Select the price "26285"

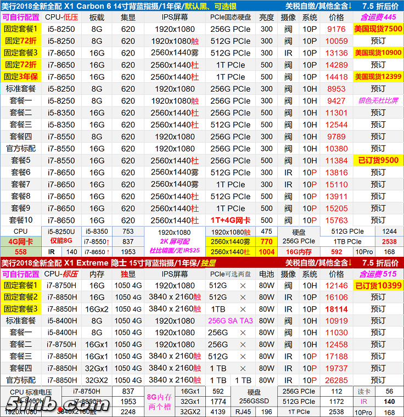[x=336, y=381]
